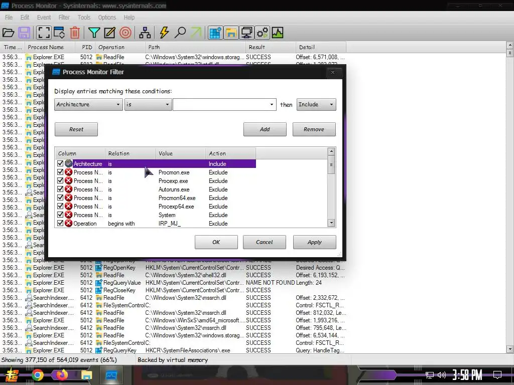Select the IRP_MJ_ filter row
The width and height of the screenshot is (514, 385).
[157, 223]
